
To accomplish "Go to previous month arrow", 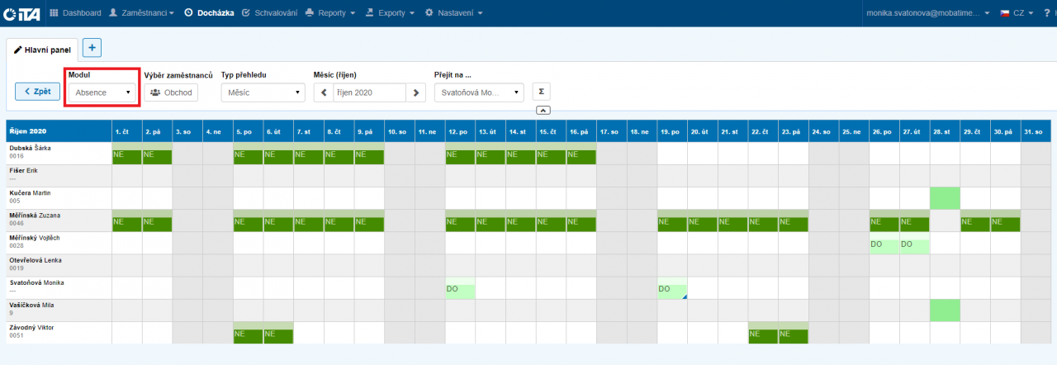I will pos(324,92).
